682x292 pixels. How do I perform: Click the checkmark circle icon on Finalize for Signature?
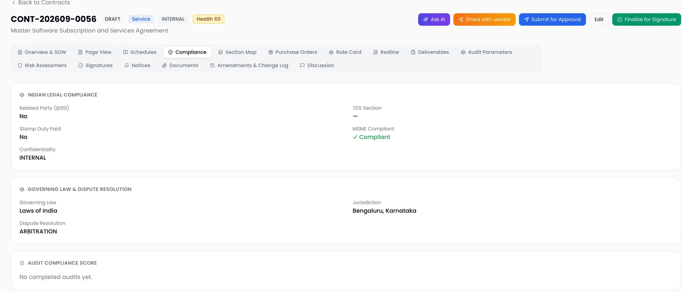[x=619, y=19]
